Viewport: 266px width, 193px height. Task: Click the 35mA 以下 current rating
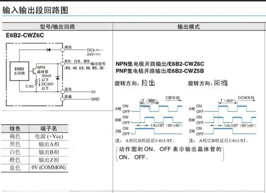[46, 78]
